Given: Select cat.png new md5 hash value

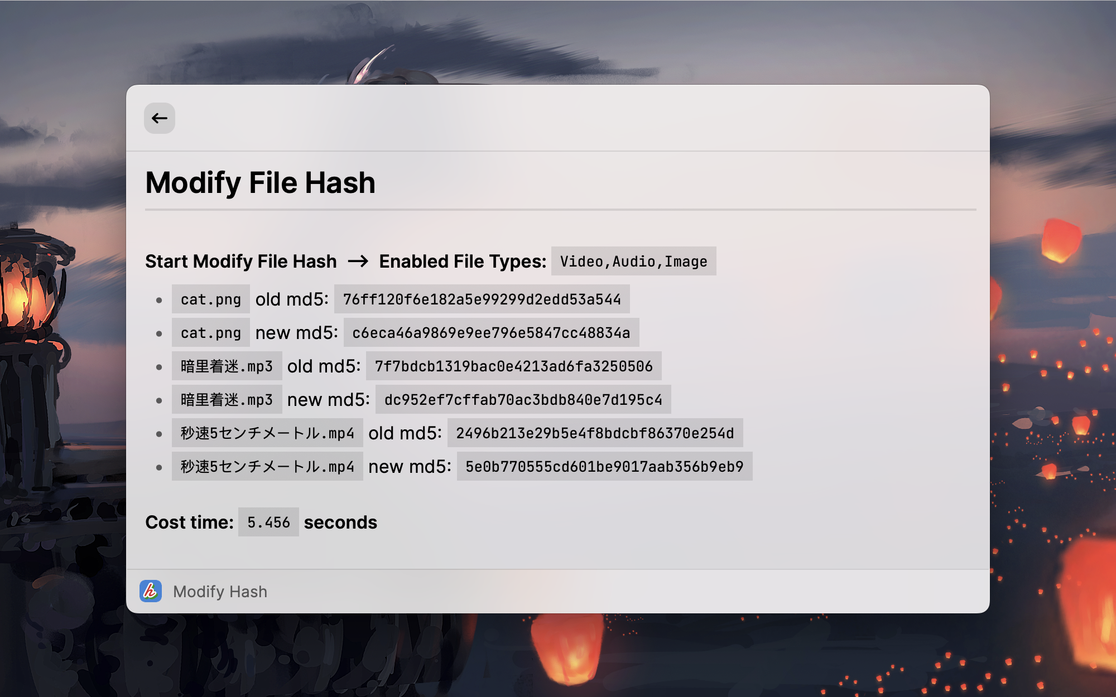Looking at the screenshot, I should pos(491,333).
